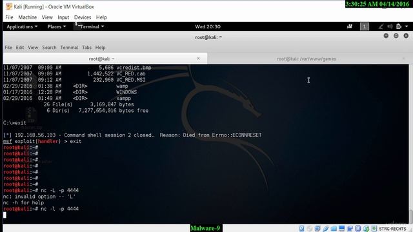The width and height of the screenshot is (413, 232).
Task: Close the terminal window
Action: (x=406, y=36)
